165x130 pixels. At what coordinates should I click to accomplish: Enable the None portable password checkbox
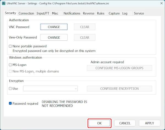coord(10,46)
